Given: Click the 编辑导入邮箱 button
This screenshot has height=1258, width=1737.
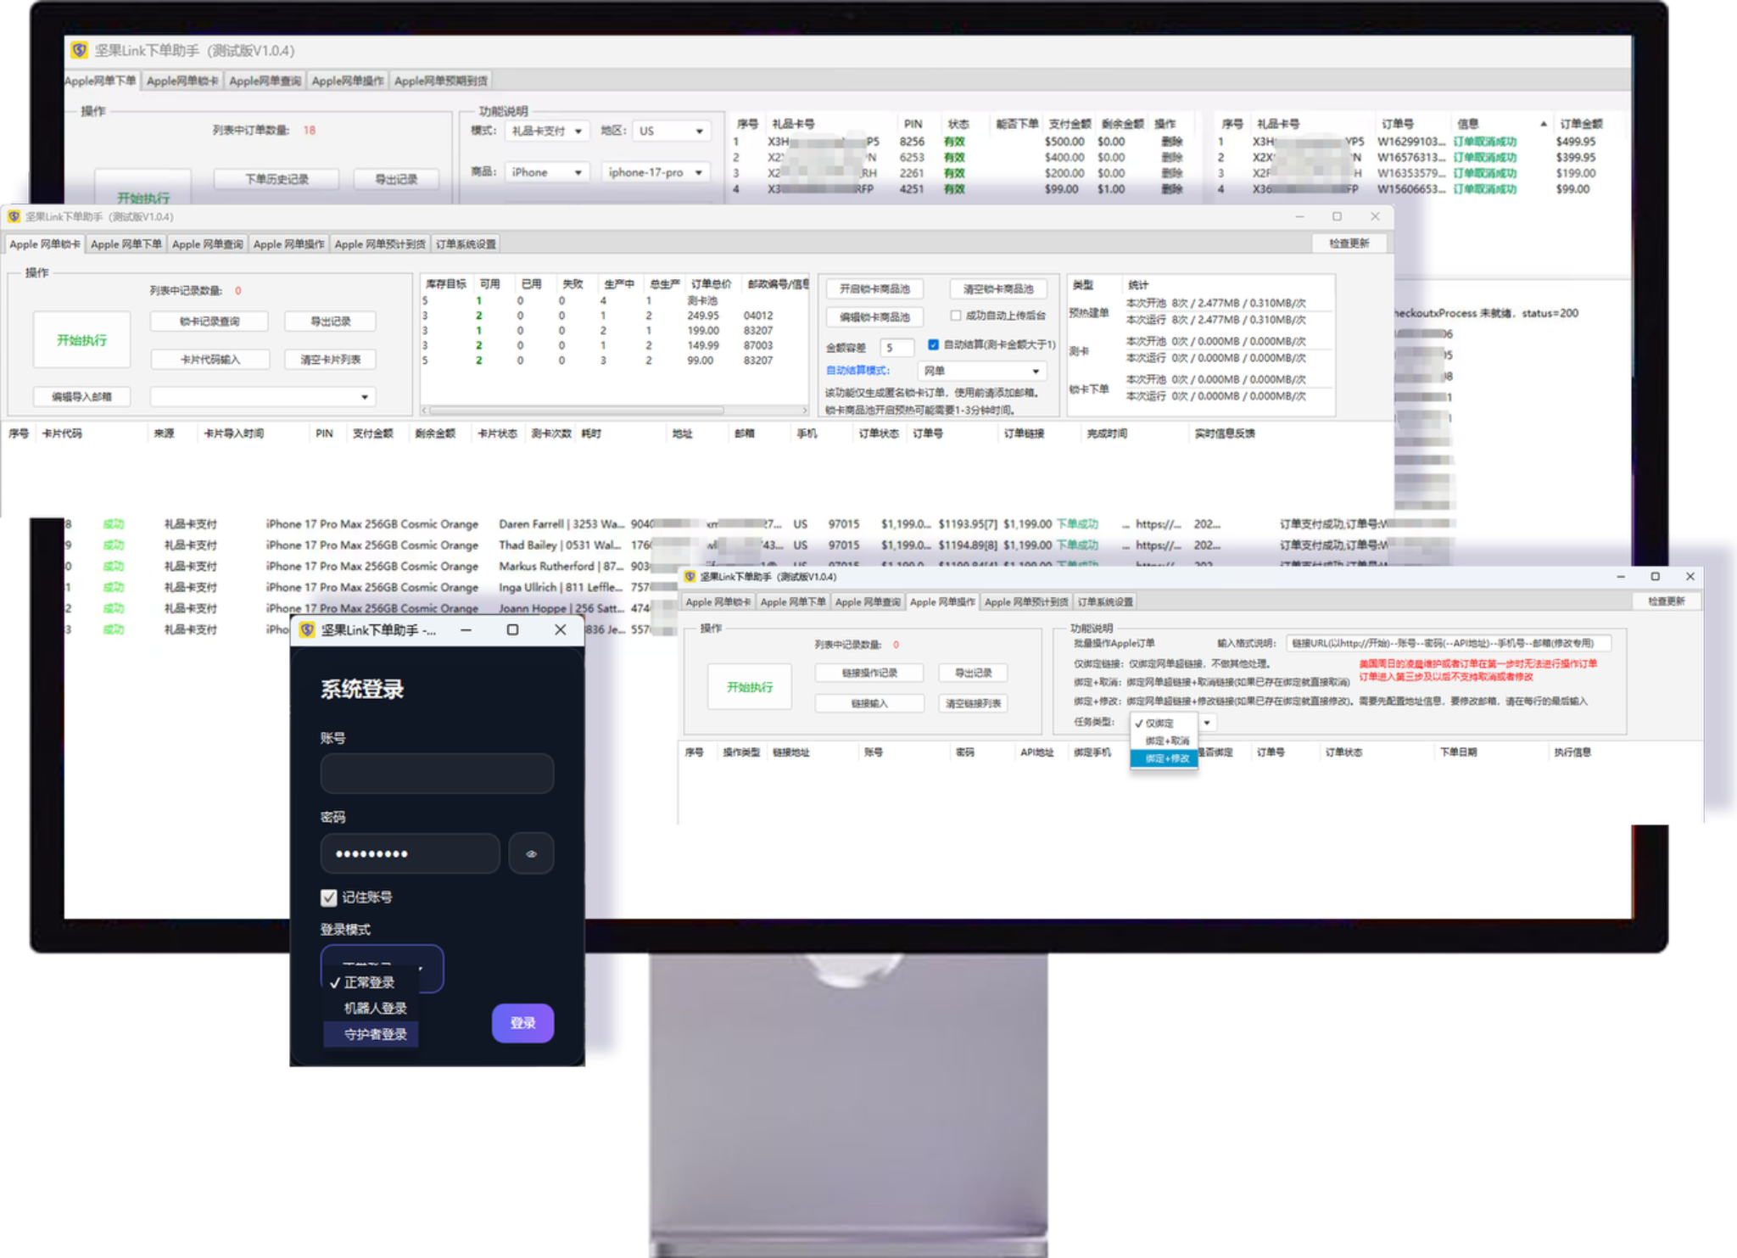Looking at the screenshot, I should point(81,396).
